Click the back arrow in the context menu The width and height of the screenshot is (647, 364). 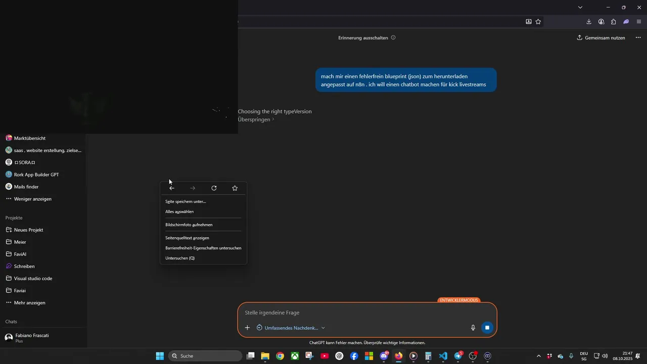[x=172, y=188]
